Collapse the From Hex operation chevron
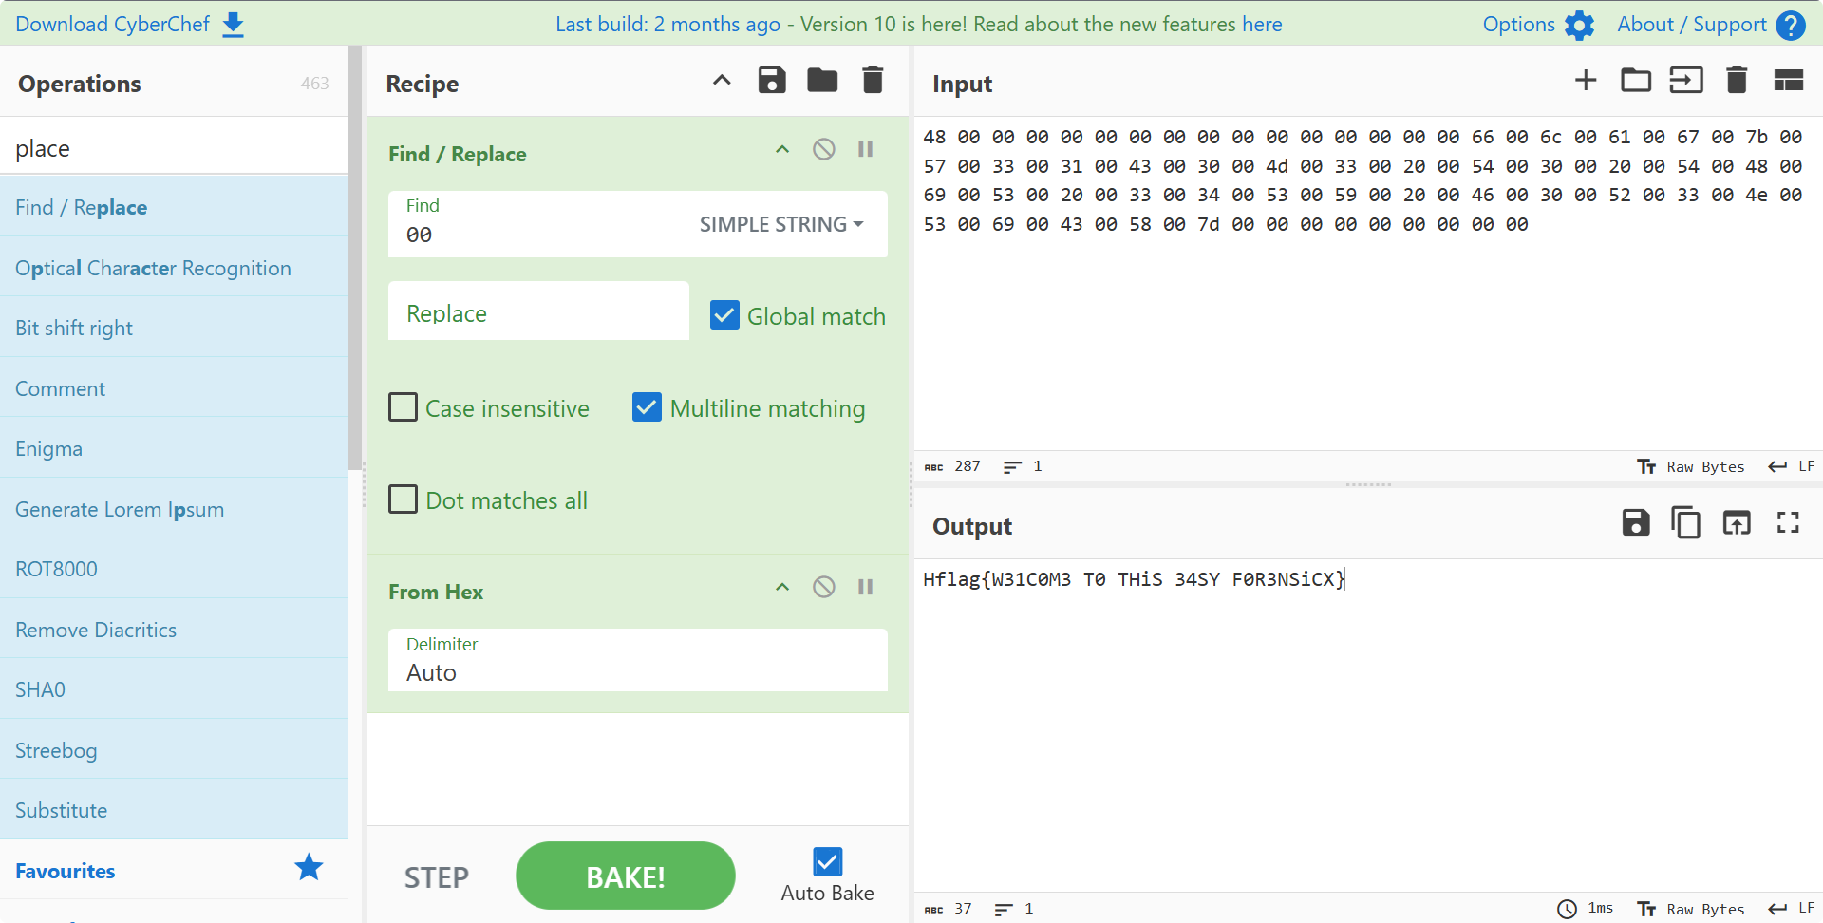 (x=782, y=587)
